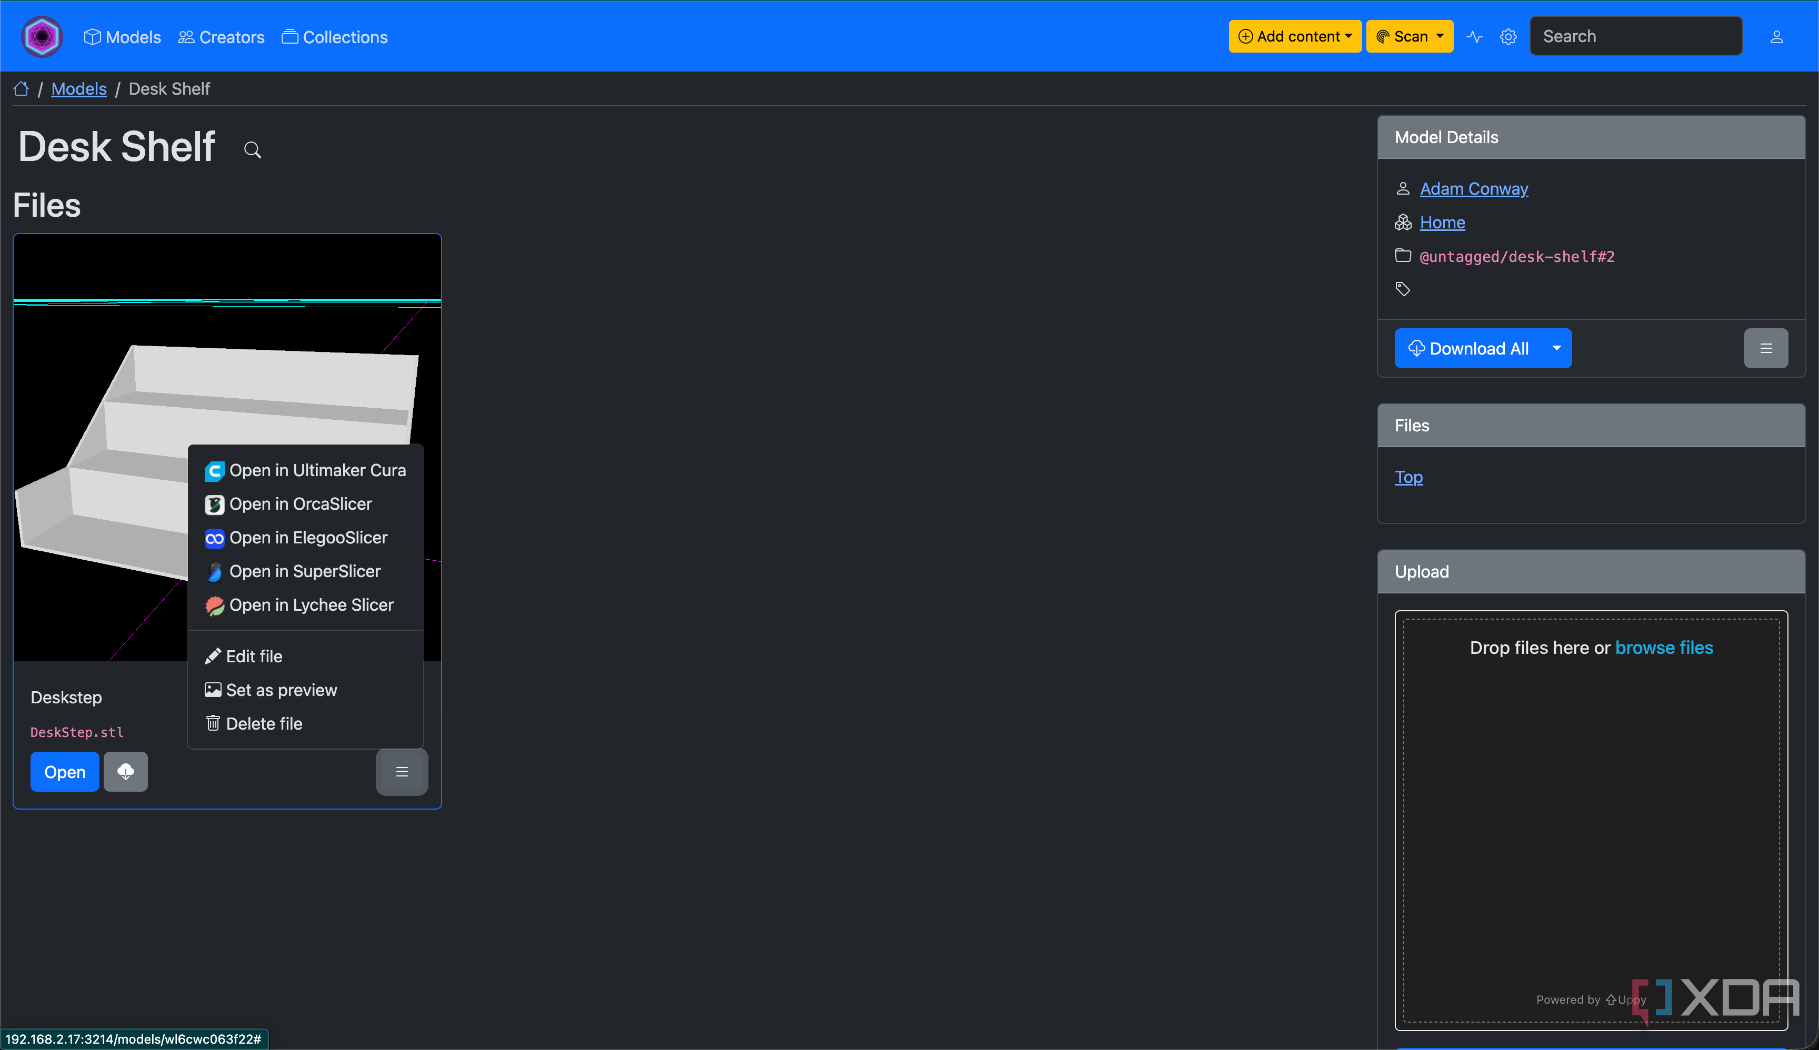Click browse files in upload area
The height and width of the screenshot is (1050, 1819).
[x=1664, y=648]
